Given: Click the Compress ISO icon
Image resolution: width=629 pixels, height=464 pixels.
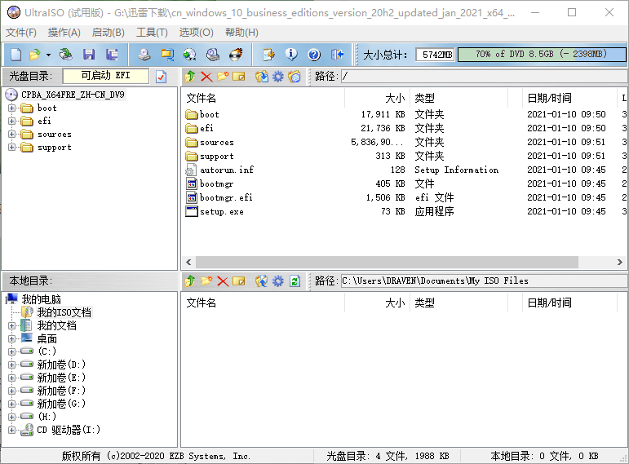Looking at the screenshot, I should [x=190, y=55].
